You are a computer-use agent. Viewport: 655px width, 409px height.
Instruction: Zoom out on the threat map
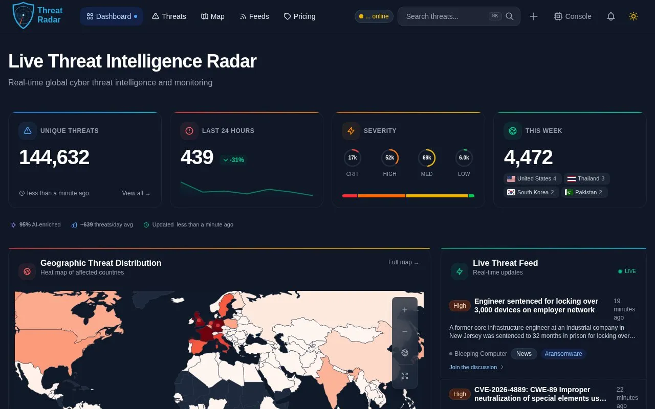click(405, 331)
